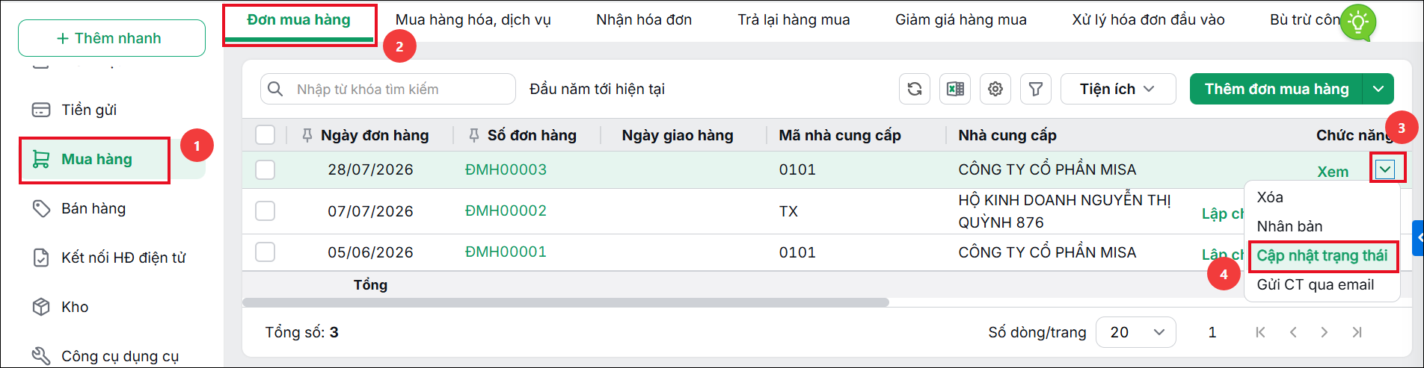Tick the checkbox for order ĐMH00003
This screenshot has height=368, width=1424.
[x=265, y=169]
